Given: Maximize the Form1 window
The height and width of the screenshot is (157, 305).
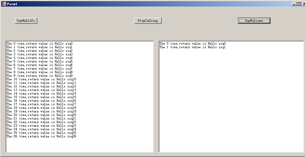Looking at the screenshot, I should [299, 4].
